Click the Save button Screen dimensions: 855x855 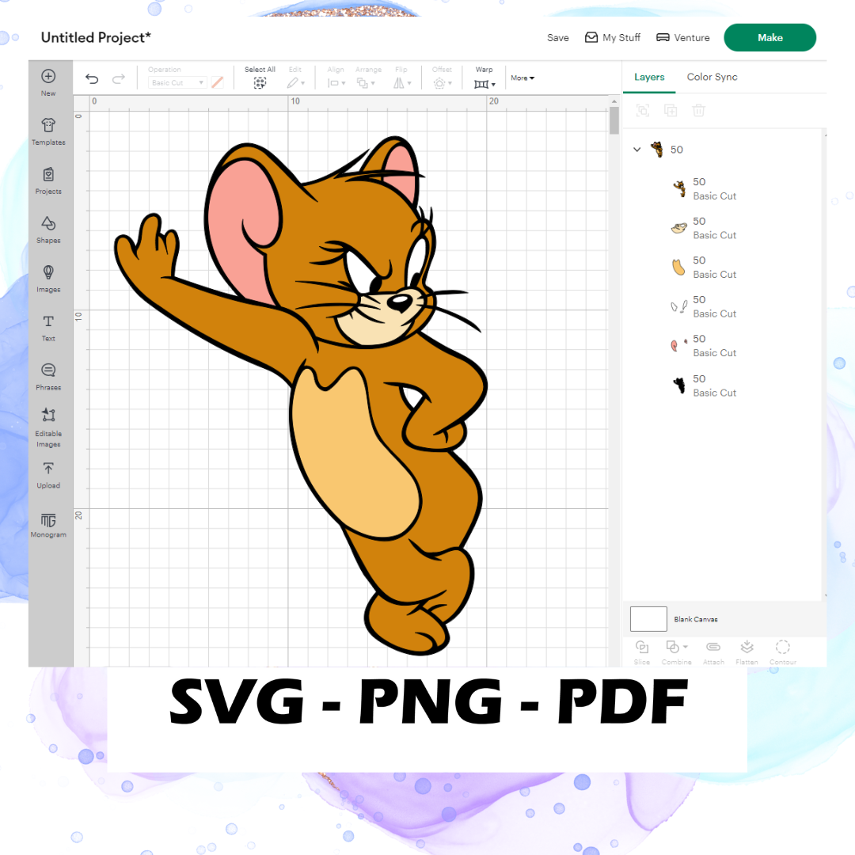(558, 38)
